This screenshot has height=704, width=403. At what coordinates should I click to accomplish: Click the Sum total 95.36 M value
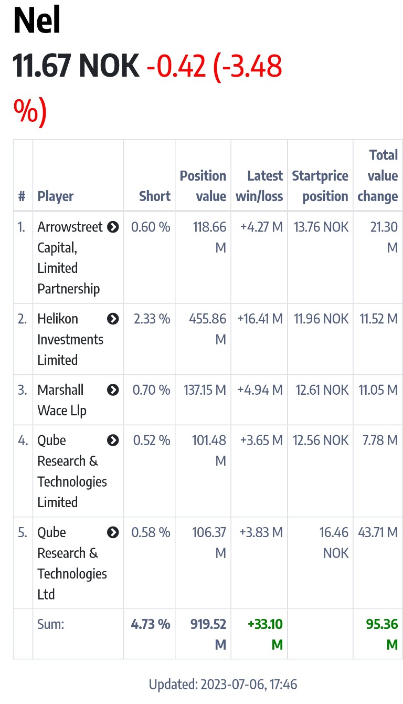pyautogui.click(x=382, y=634)
